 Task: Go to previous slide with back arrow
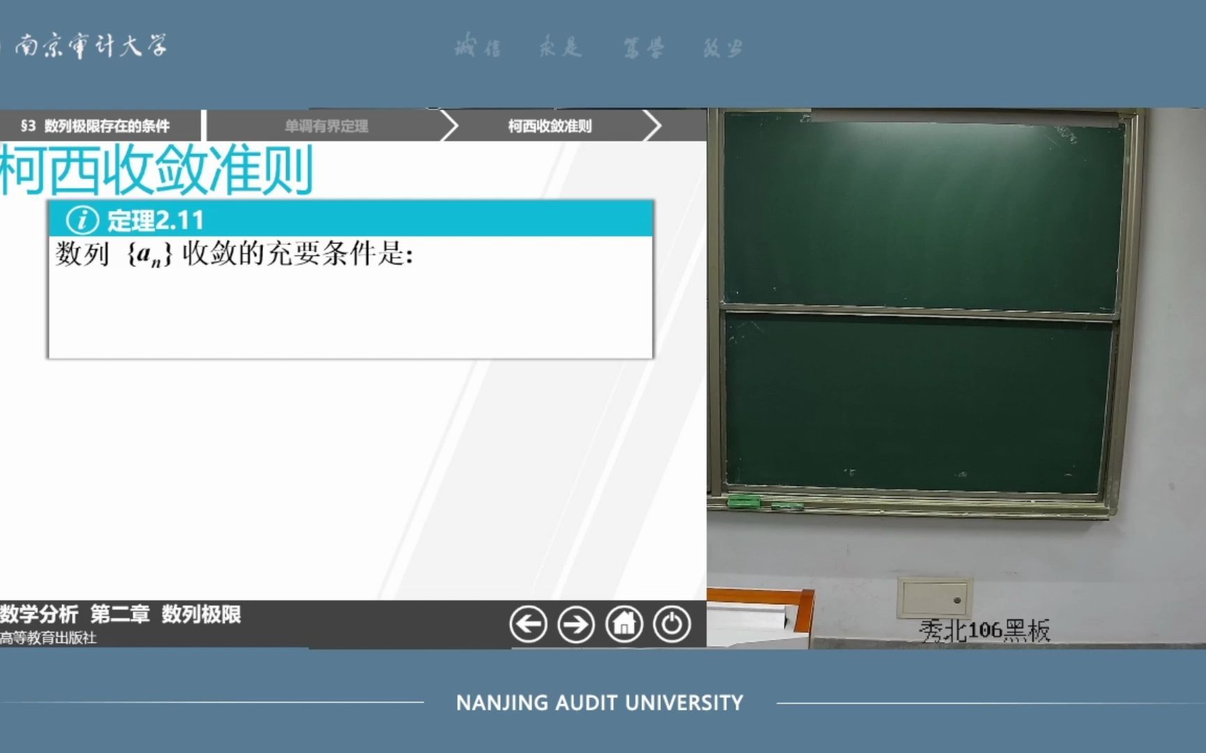(528, 624)
